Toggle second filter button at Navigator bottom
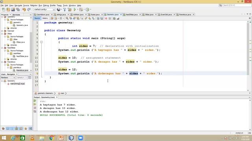 7,128
